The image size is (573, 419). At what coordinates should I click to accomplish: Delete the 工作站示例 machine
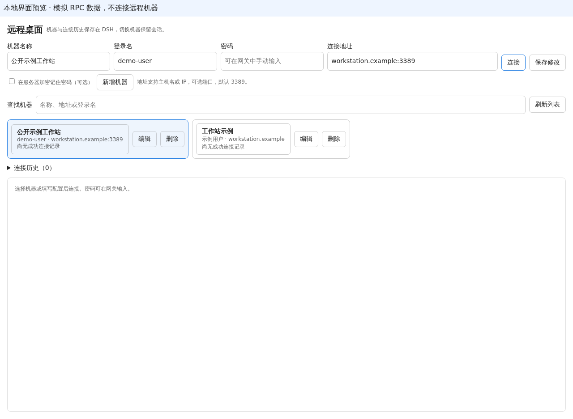334,139
